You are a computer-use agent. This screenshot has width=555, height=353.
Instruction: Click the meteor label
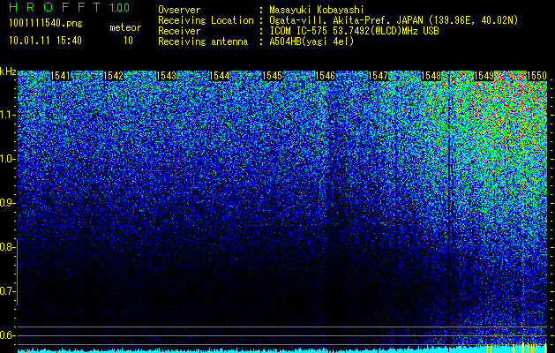pyautogui.click(x=125, y=27)
